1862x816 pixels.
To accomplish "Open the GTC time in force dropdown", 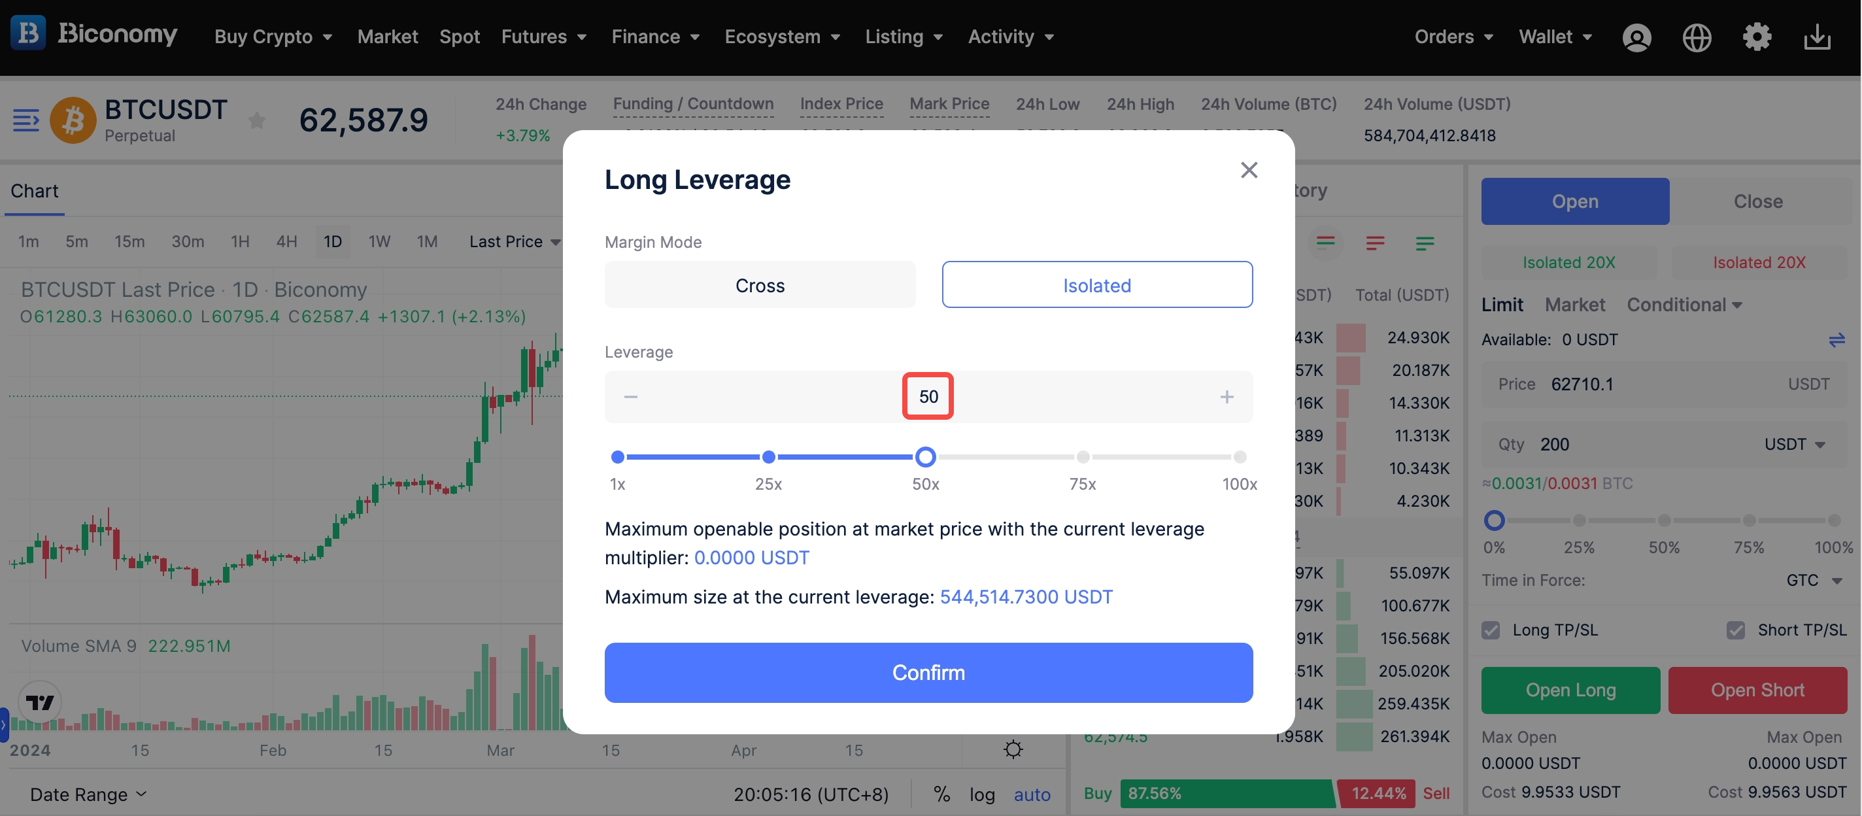I will pos(1814,580).
